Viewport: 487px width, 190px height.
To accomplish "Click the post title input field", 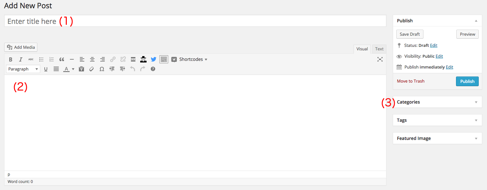I will (x=195, y=21).
